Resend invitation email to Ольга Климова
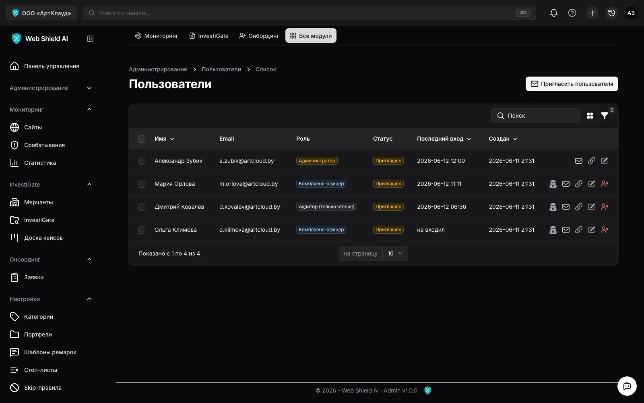The image size is (644, 403). [x=566, y=230]
